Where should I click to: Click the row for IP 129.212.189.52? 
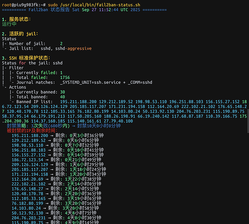pyautogui.click(x=55, y=141)
